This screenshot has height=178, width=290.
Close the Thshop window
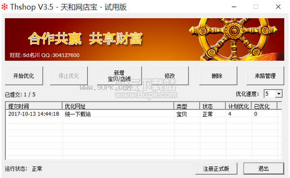pos(278,7)
